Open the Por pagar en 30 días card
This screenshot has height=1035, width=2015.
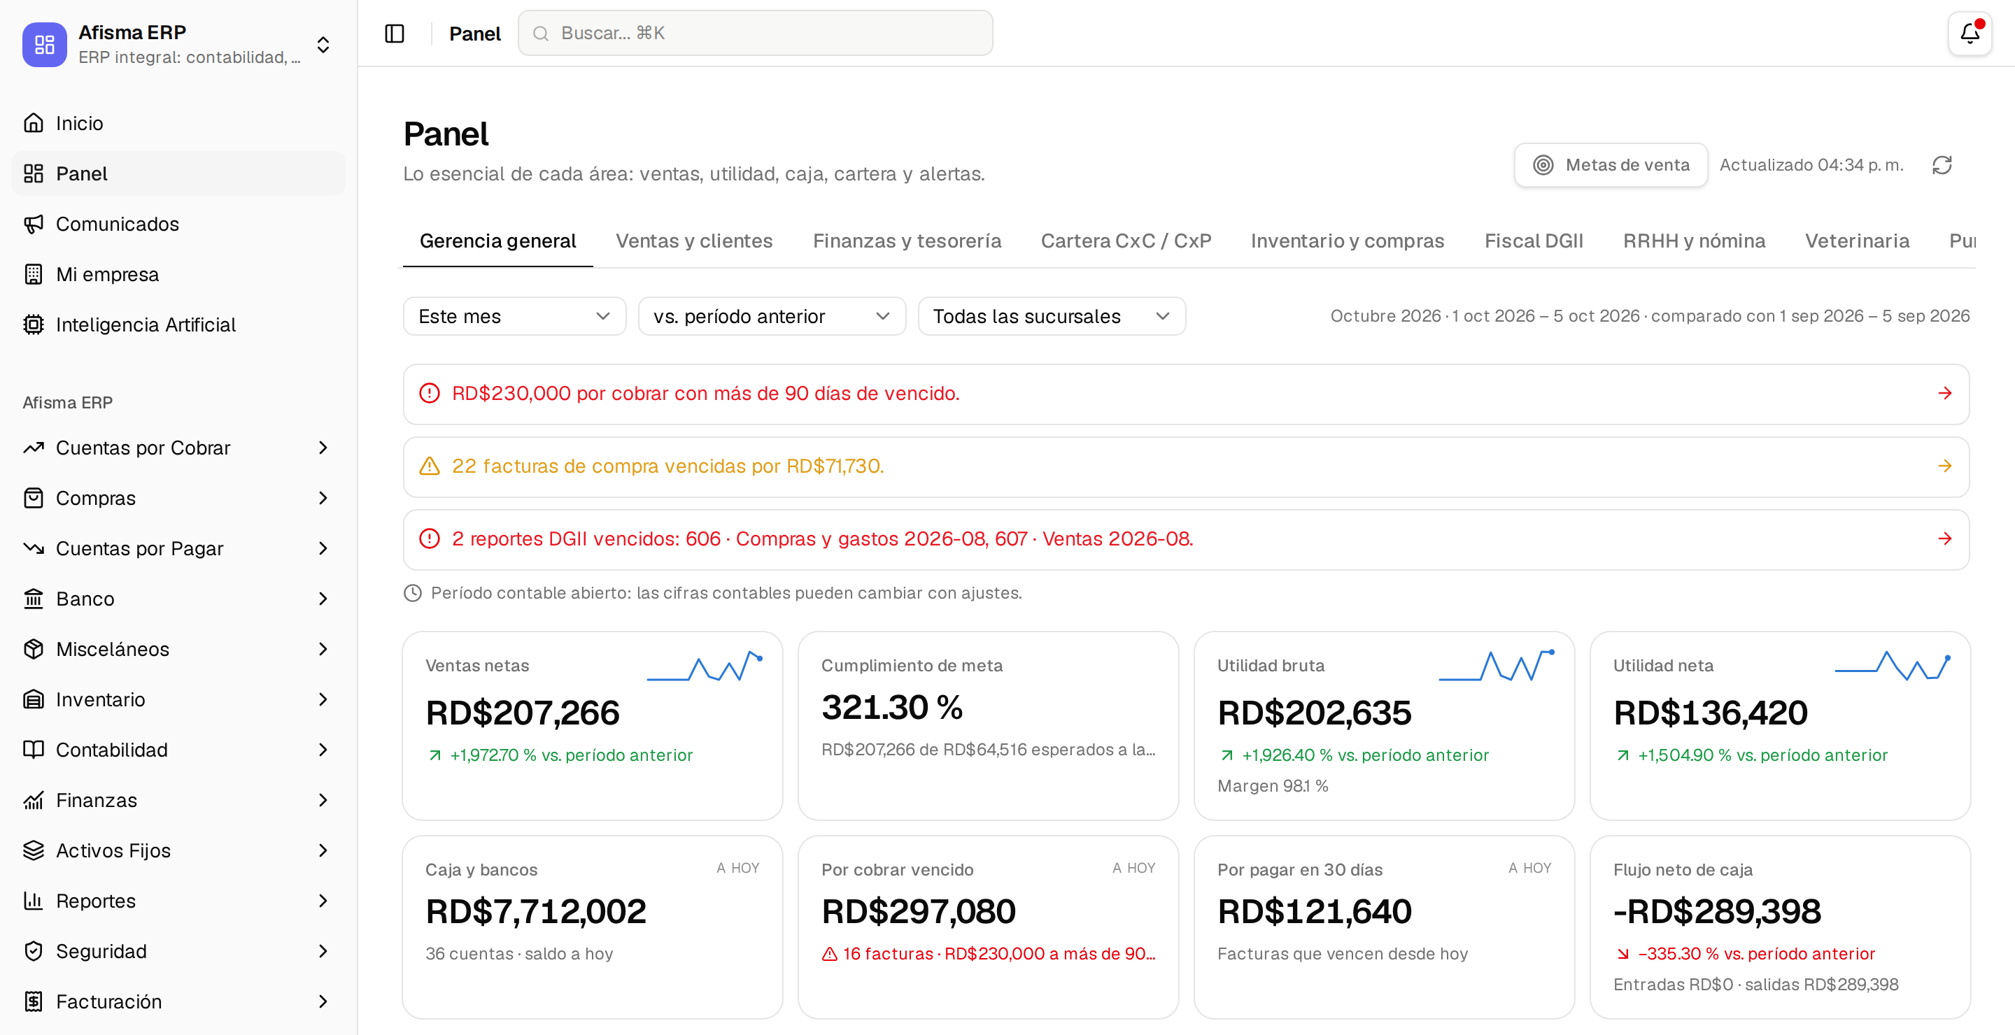1384,927
